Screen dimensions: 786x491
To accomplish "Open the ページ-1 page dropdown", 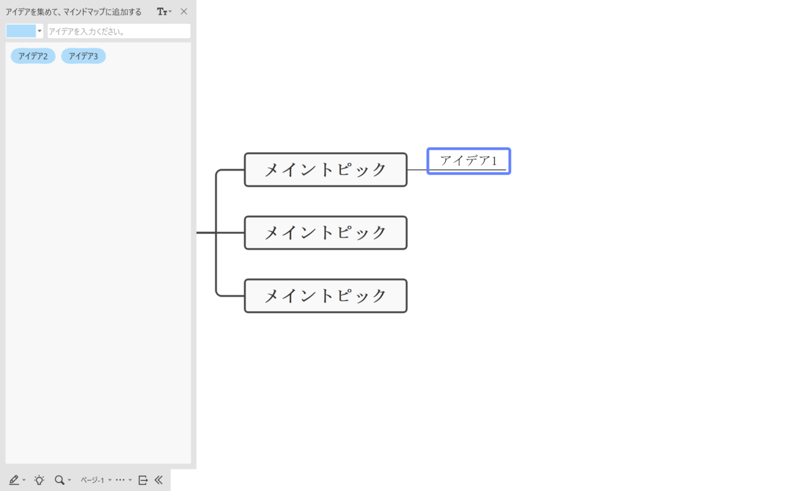I will [x=109, y=480].
